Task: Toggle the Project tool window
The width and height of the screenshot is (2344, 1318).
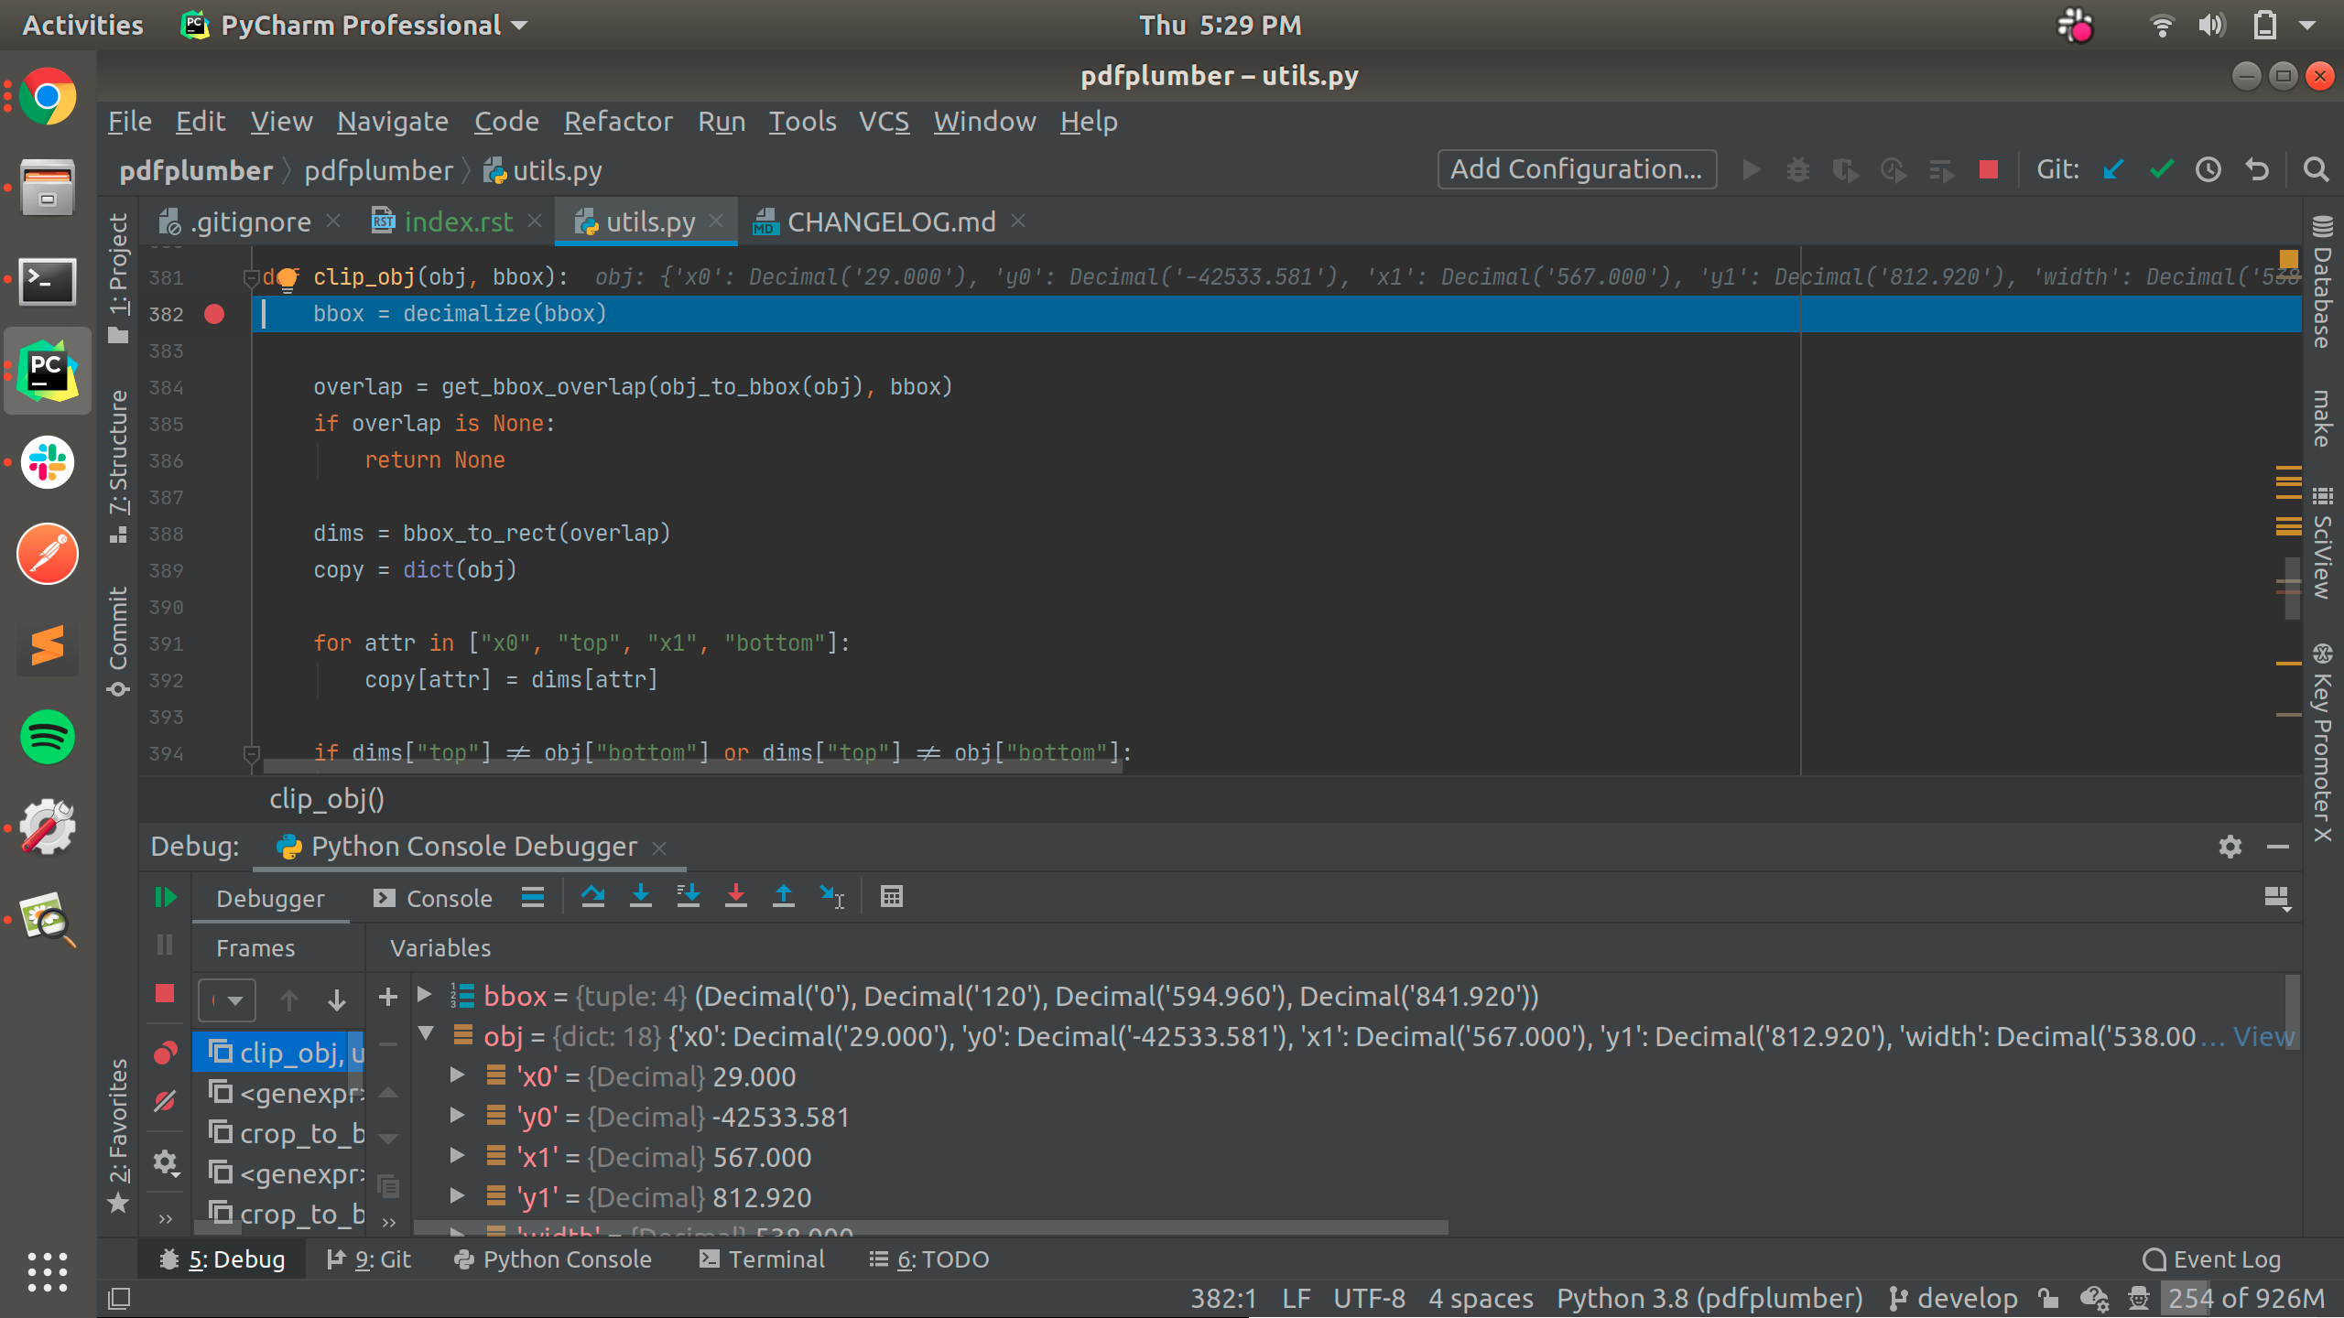Action: click(118, 277)
